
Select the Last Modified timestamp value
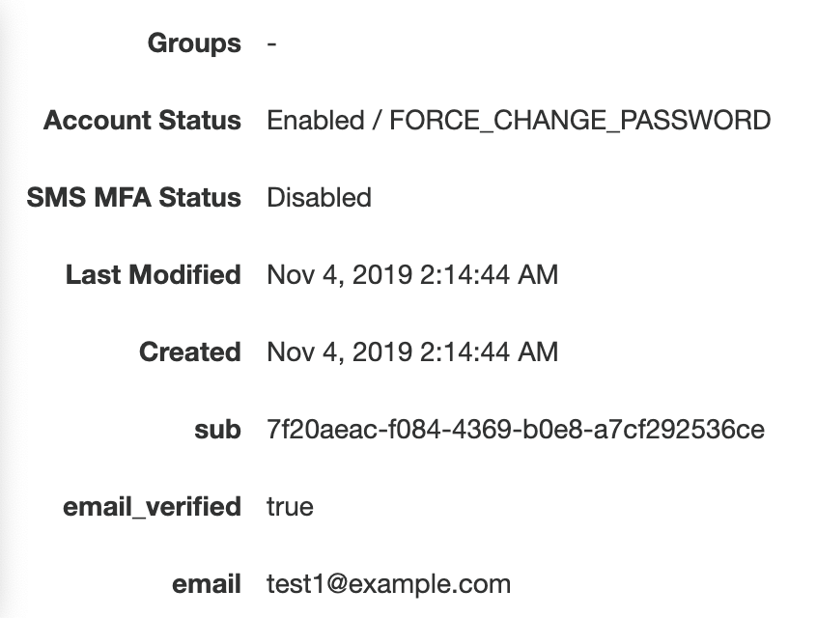[412, 275]
